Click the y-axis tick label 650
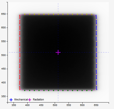This screenshot has width=114, height=109. [x=4, y=14]
